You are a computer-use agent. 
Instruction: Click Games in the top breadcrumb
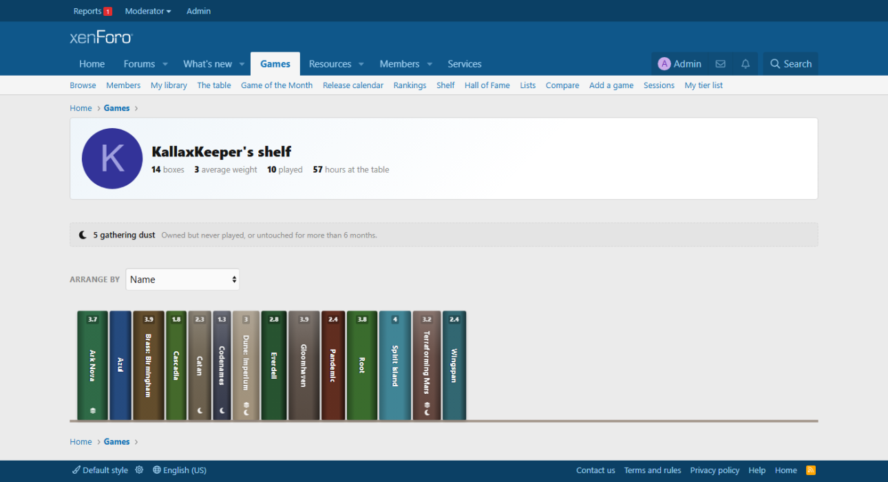tap(117, 108)
